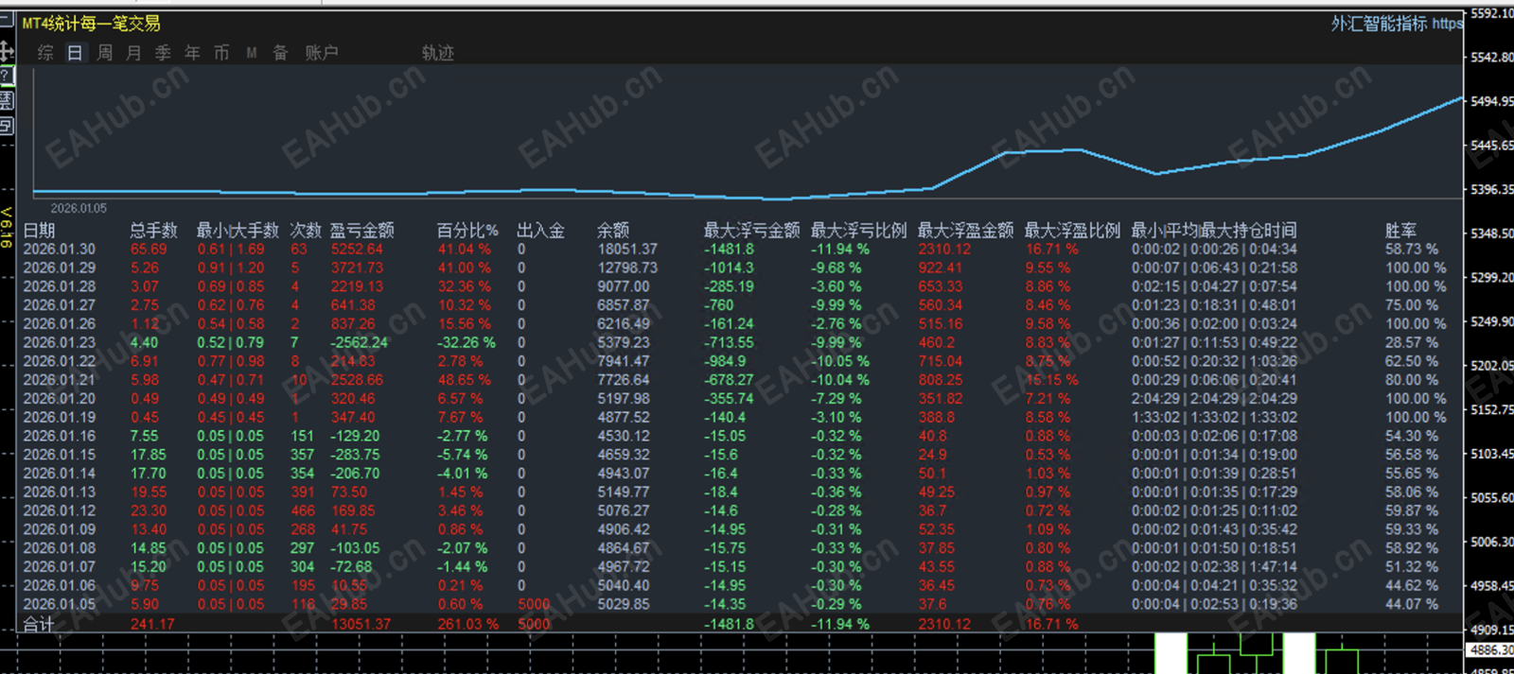This screenshot has width=1514, height=674.
Task: Open the 备 notes tab
Action: (x=280, y=53)
